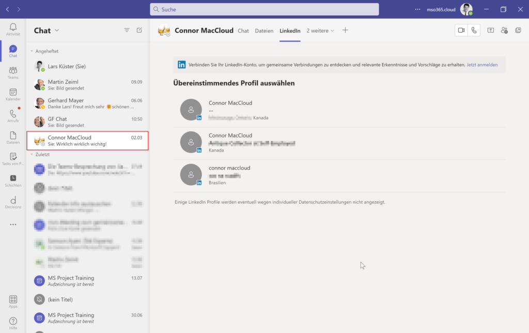The height and width of the screenshot is (333, 529).
Task: Switch to the Dateien tab
Action: click(x=264, y=31)
